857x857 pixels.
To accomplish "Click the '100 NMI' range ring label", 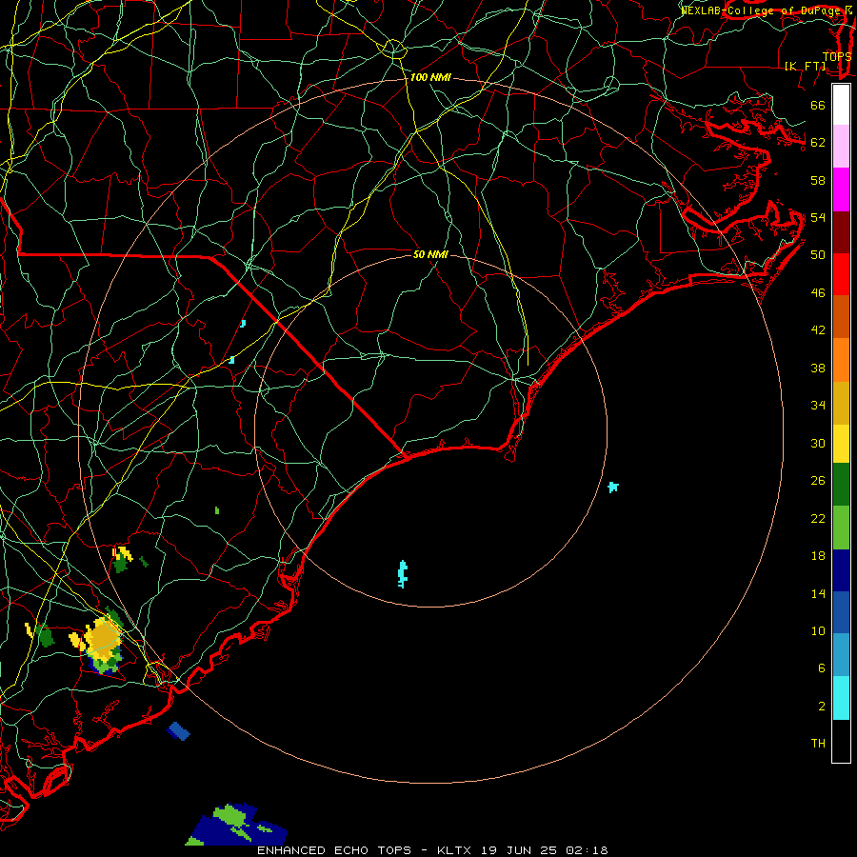I will tap(430, 78).
